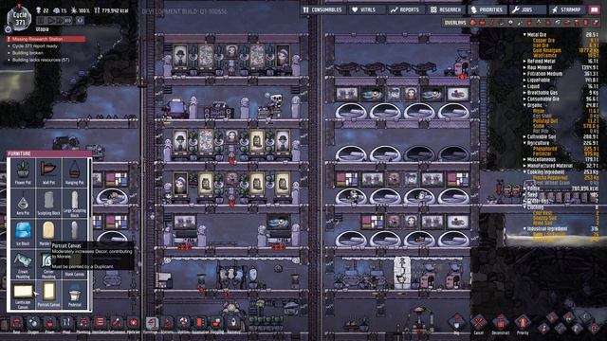Choose the Aero Pot building

23,203
